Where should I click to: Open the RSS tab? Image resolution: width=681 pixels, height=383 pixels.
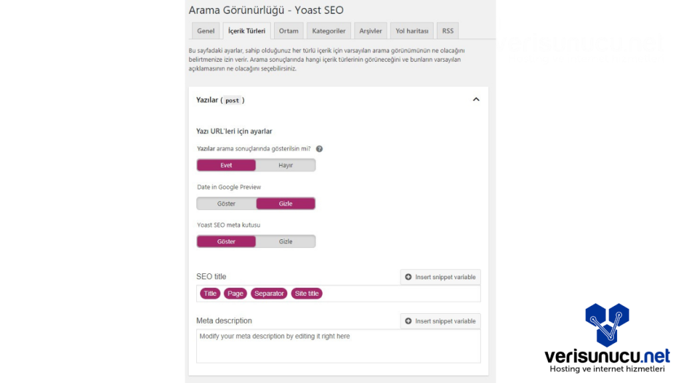click(448, 31)
